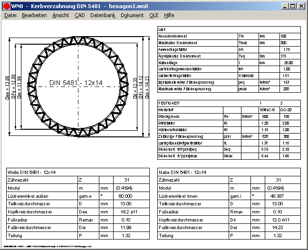
Task: Open the Hilfe menu
Action: [x=169, y=15]
